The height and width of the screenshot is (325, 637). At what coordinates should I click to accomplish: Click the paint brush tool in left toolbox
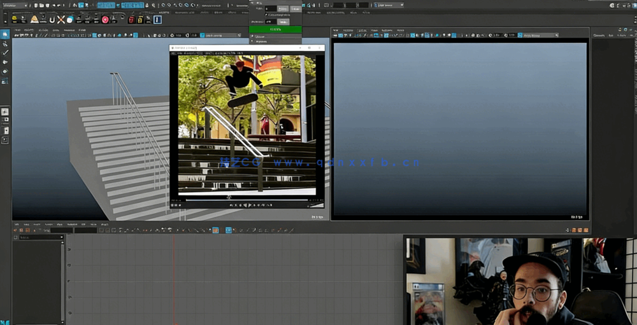5,53
